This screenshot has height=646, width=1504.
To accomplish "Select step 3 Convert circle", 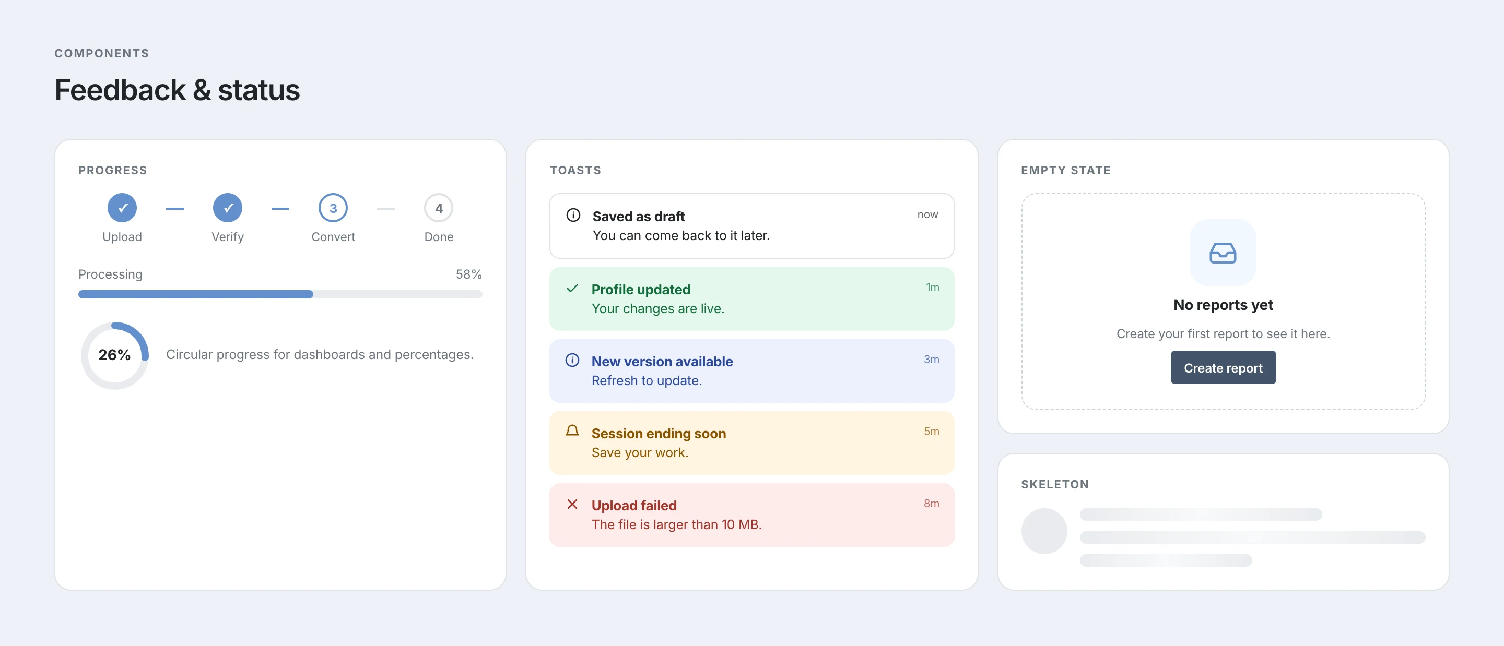I will 333,208.
